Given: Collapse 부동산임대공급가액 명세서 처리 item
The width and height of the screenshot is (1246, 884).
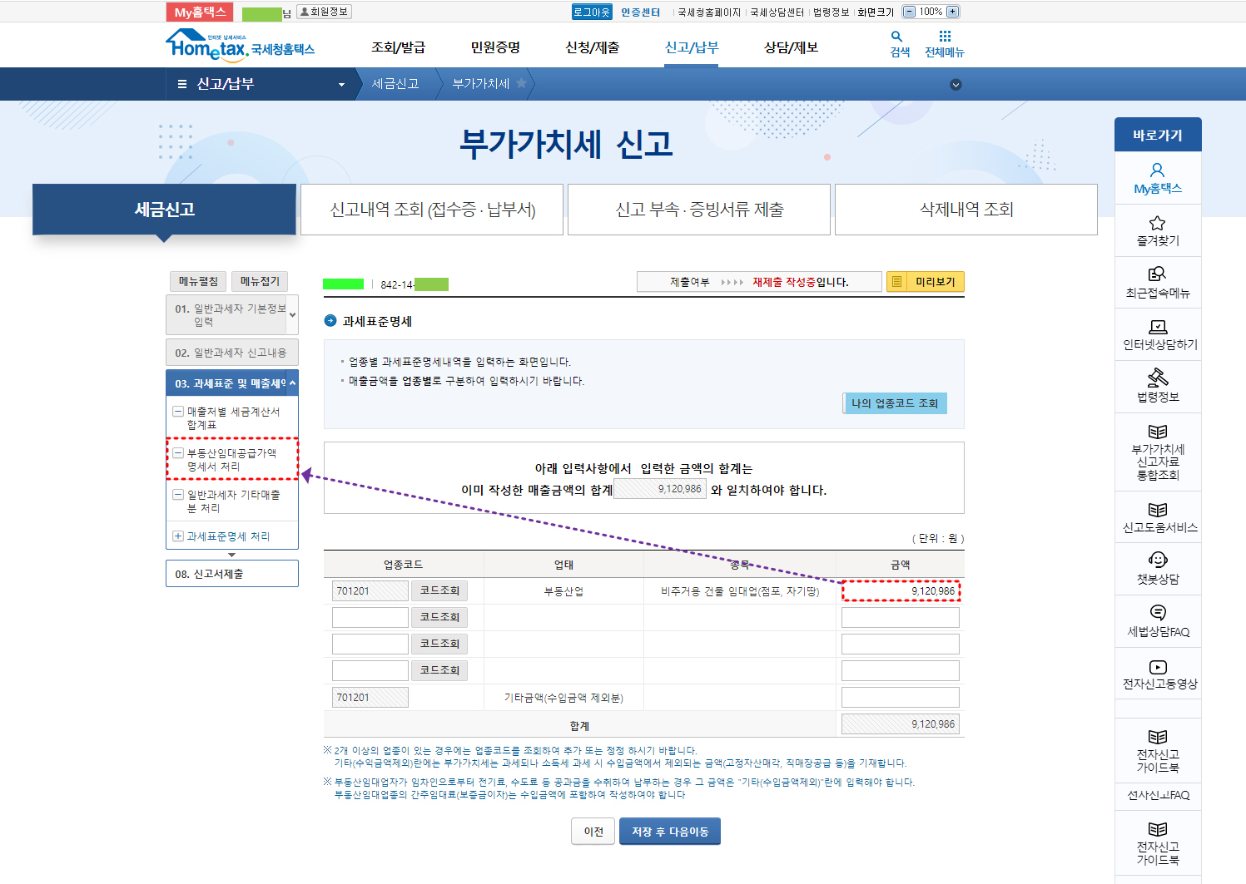Looking at the screenshot, I should click(178, 453).
